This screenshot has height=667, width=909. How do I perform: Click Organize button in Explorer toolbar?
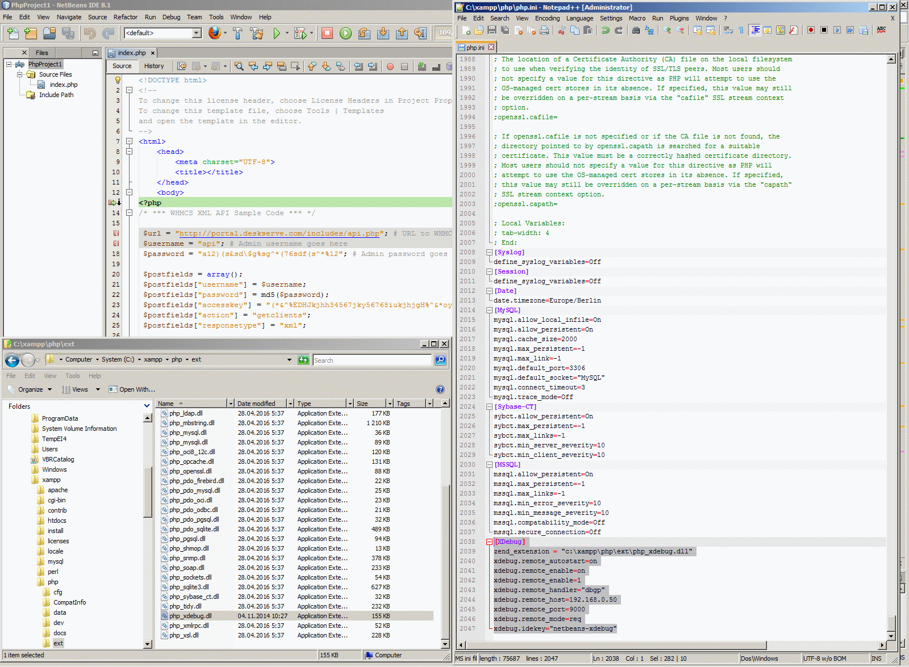[31, 389]
